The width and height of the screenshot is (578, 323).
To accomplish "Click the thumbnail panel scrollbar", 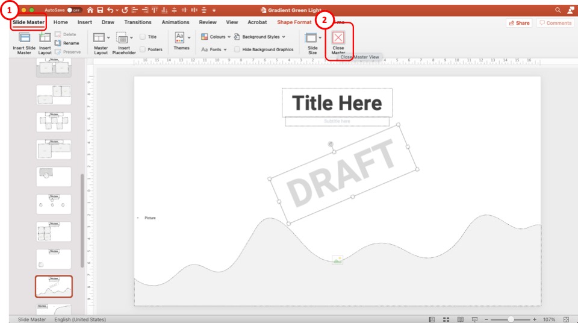I will click(x=82, y=221).
